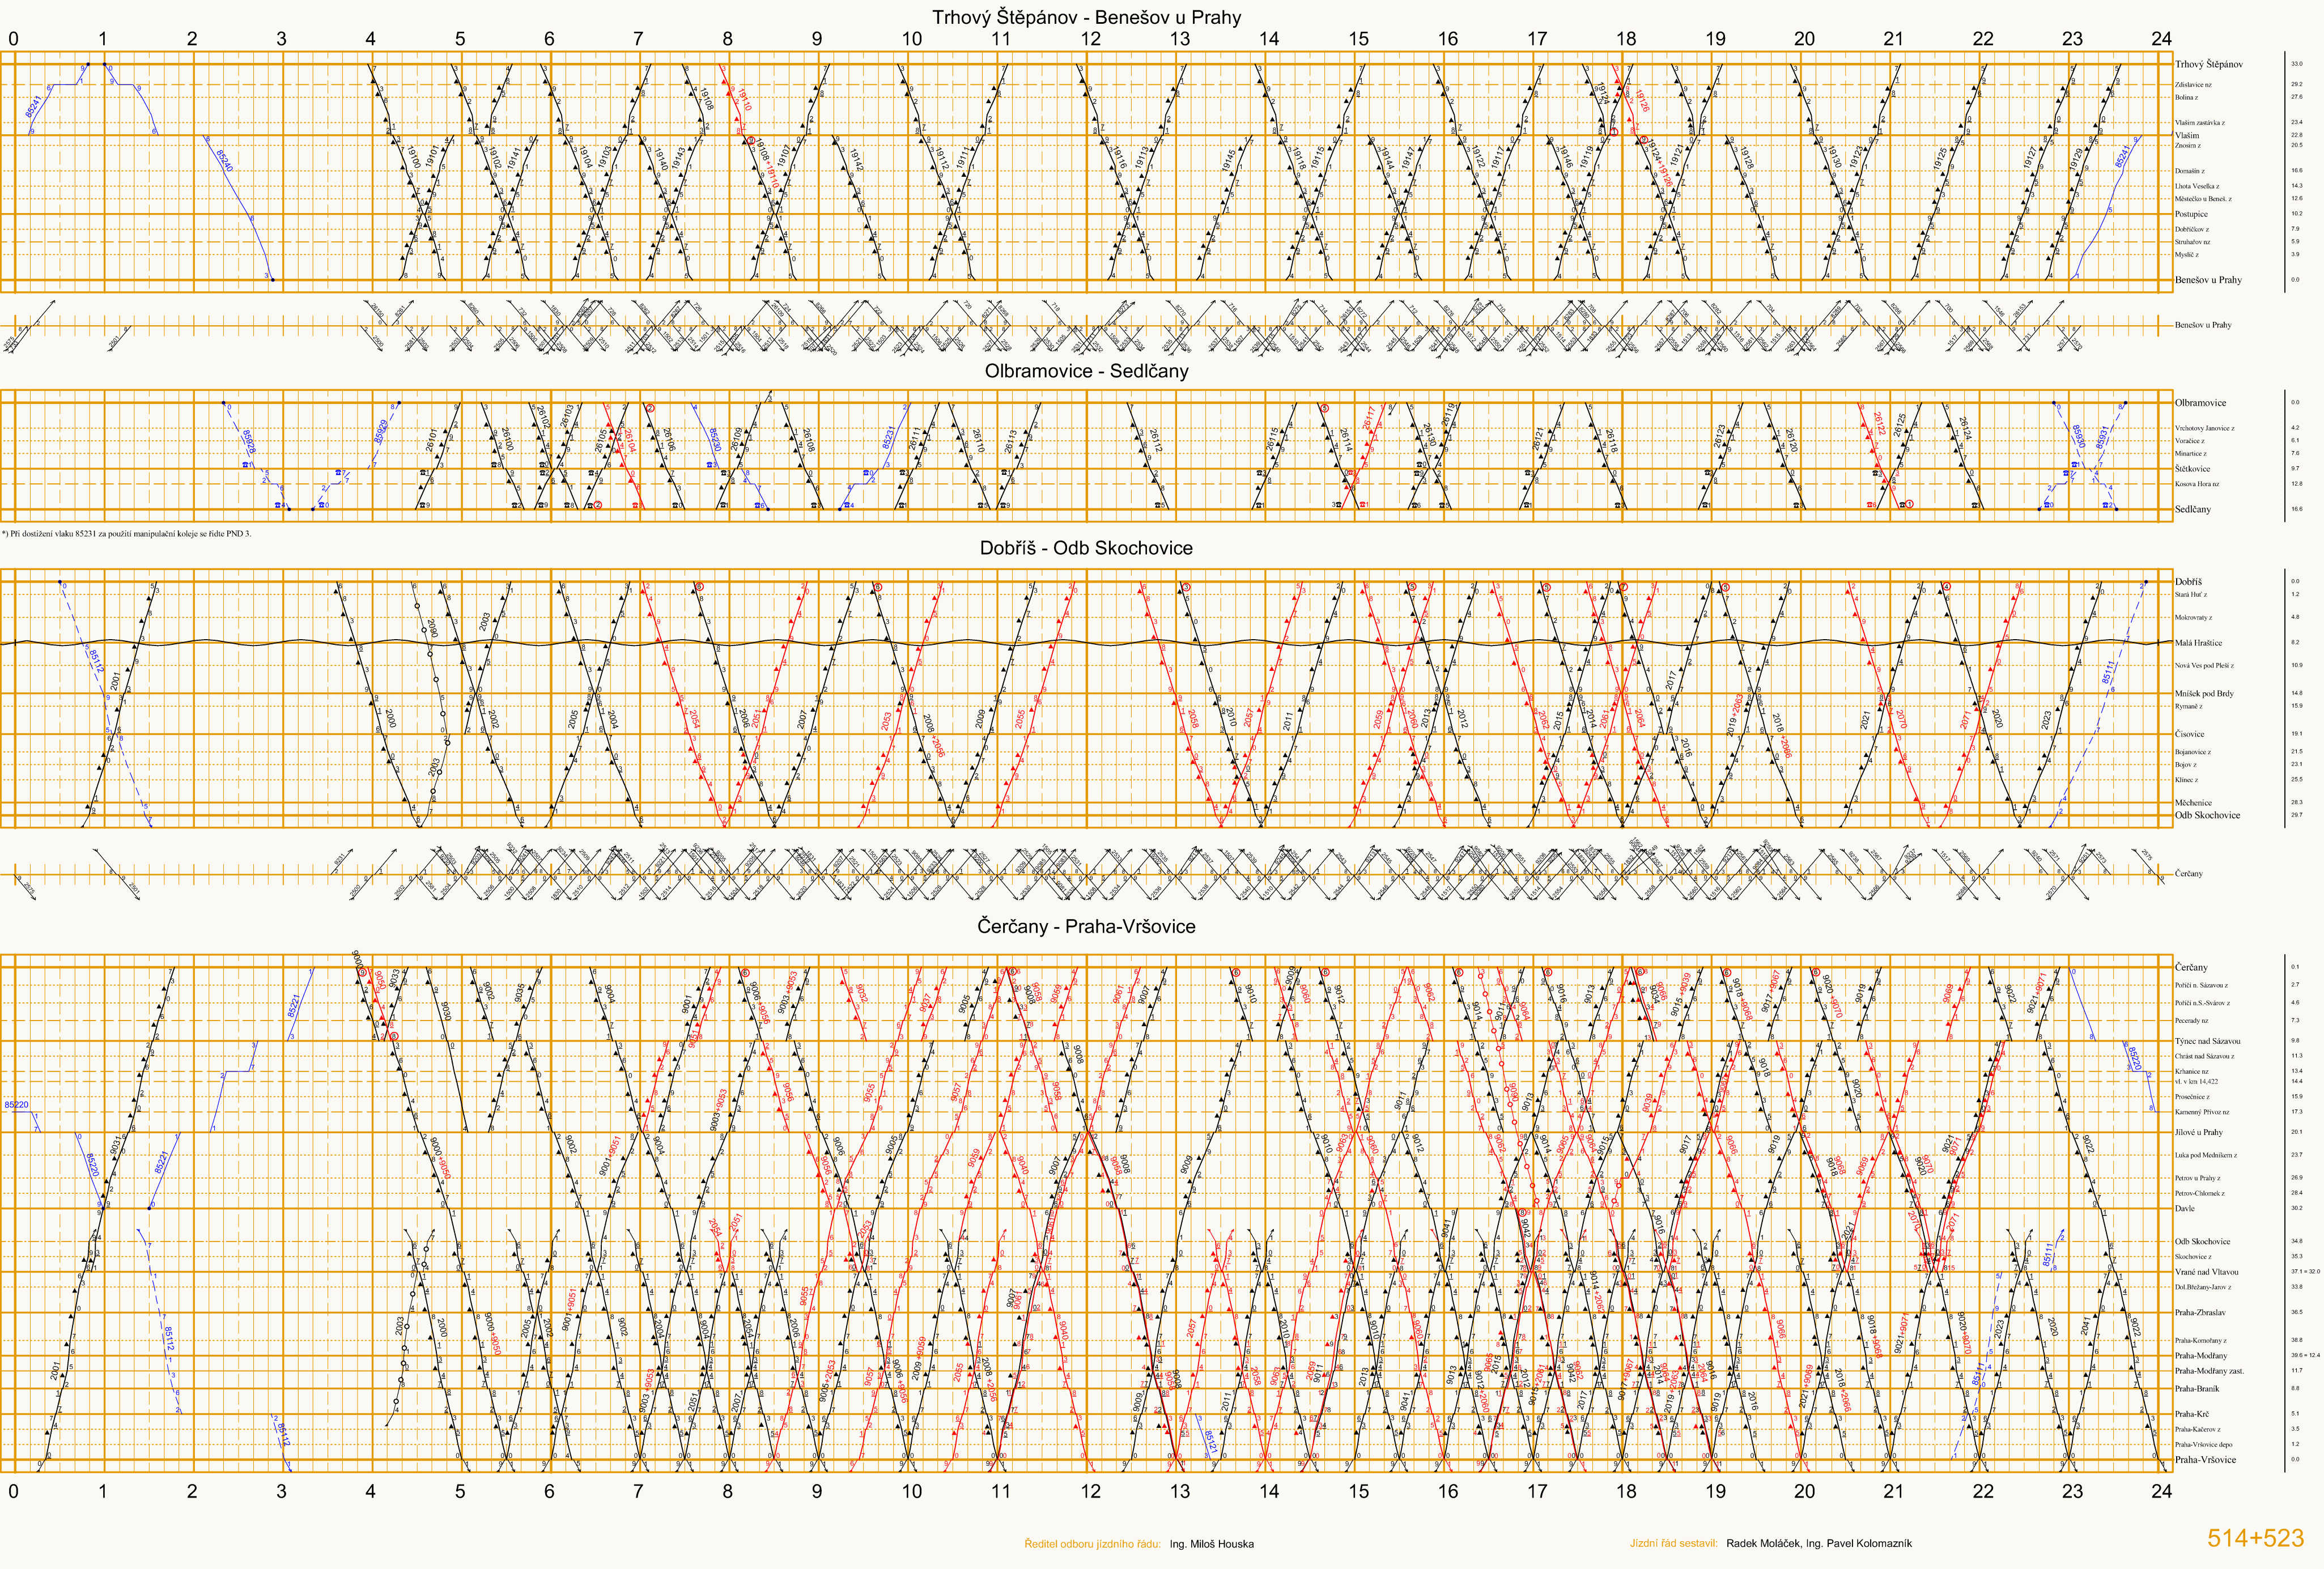2324x1569 pixels.
Task: Select the Mníšek pod Brdy station label
Action: point(2204,693)
